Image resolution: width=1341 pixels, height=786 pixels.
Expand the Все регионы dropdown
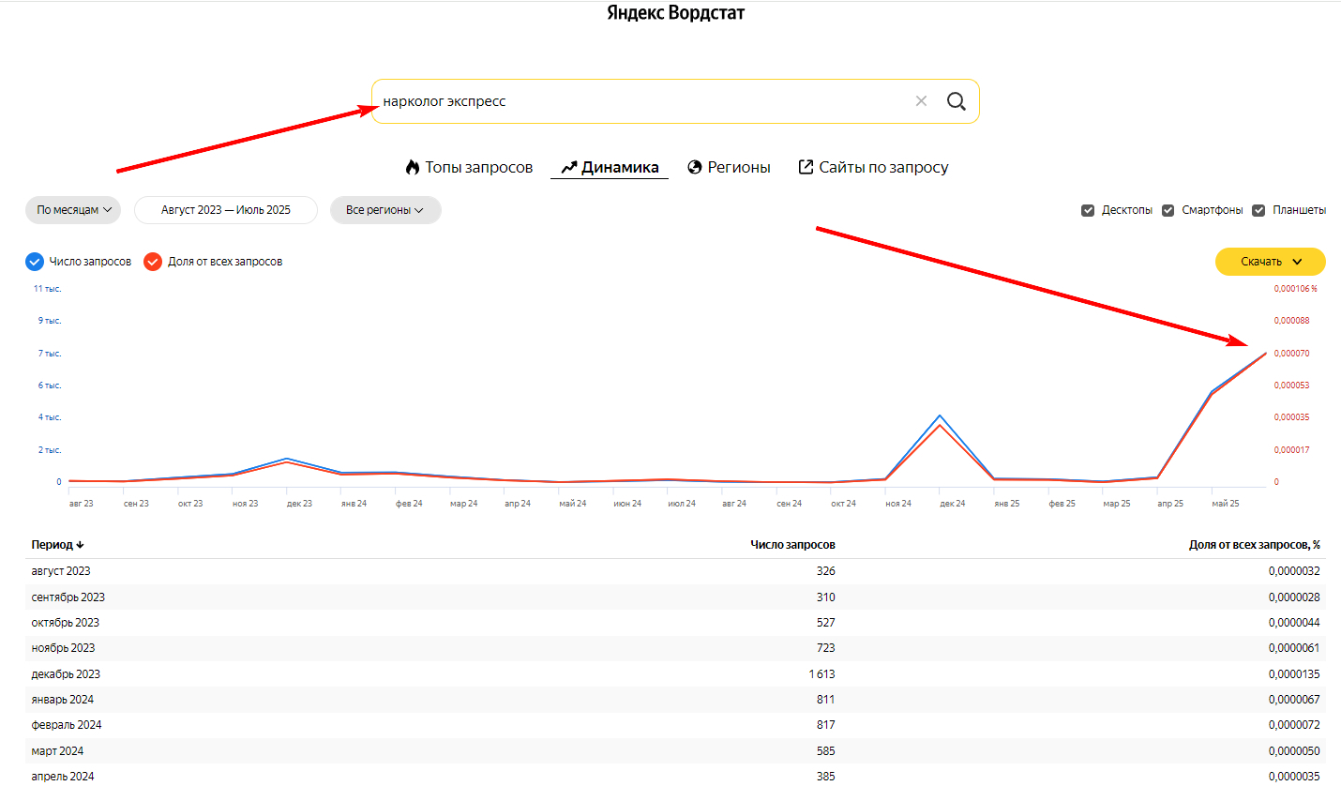(385, 210)
